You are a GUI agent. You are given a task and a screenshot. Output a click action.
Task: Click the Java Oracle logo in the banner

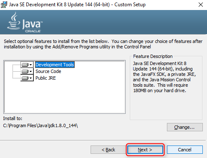(25, 23)
